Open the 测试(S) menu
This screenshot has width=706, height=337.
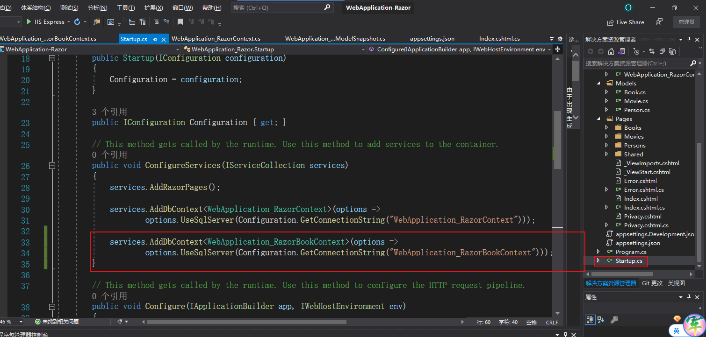69,8
